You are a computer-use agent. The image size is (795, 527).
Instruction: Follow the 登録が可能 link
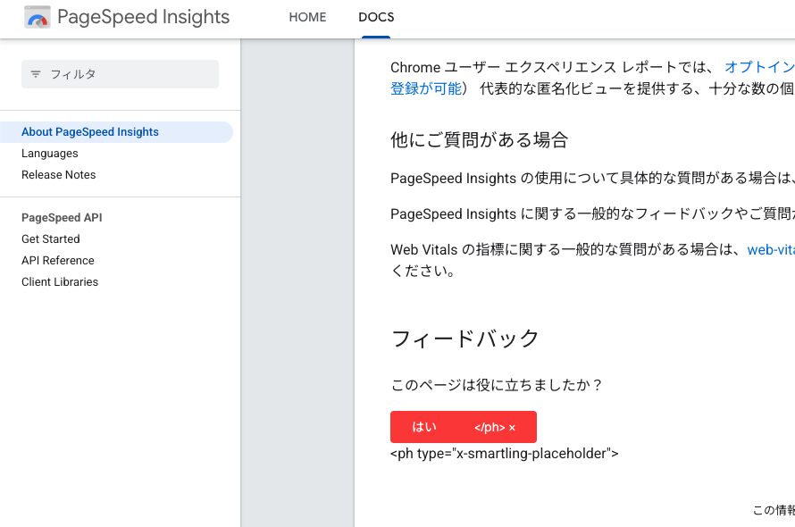tap(426, 88)
